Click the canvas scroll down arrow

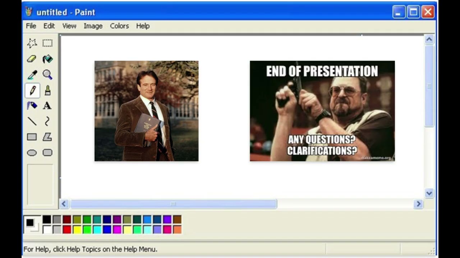(x=429, y=193)
